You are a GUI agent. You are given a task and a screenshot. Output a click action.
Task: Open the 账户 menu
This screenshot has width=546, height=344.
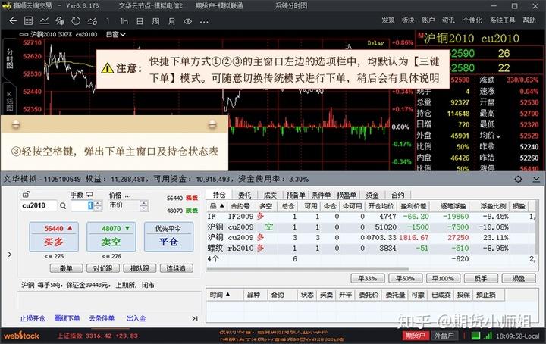pyautogui.click(x=428, y=20)
